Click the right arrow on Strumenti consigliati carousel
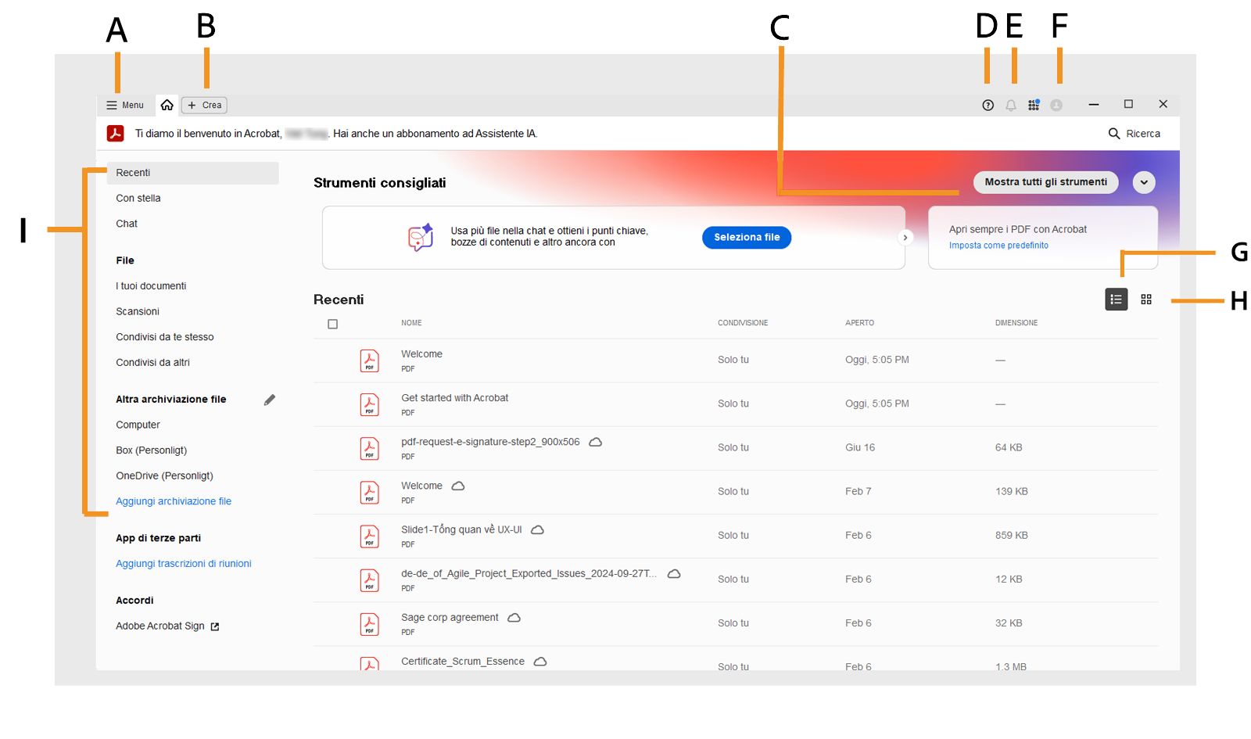The width and height of the screenshot is (1251, 739). click(x=905, y=237)
